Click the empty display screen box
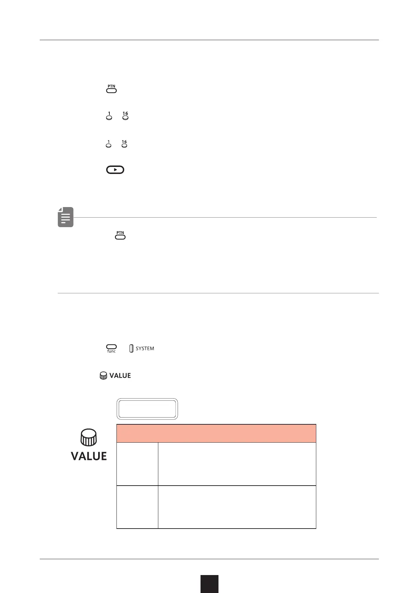 147,409
